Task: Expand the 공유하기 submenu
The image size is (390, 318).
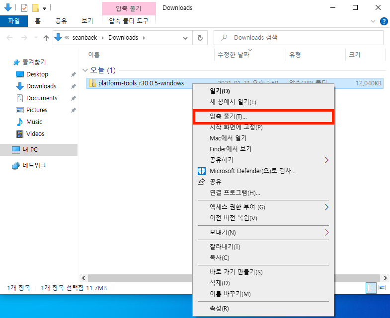Action: point(263,160)
